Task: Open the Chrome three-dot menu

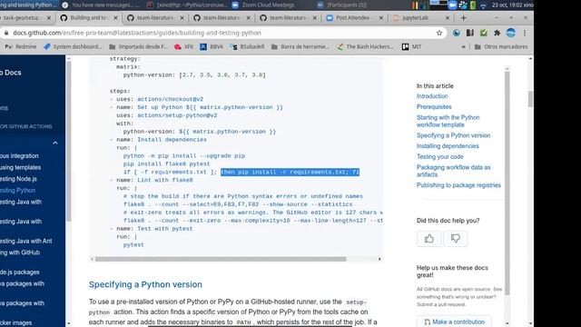Action: coord(525,33)
